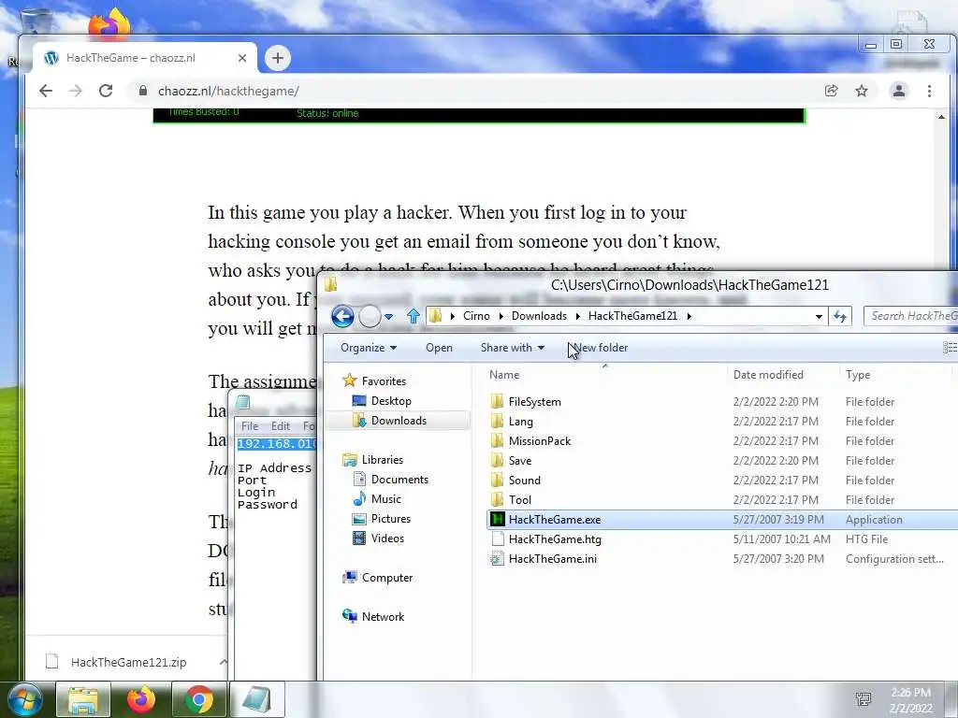Bookmark this page with the star icon
This screenshot has width=958, height=718.
(862, 91)
